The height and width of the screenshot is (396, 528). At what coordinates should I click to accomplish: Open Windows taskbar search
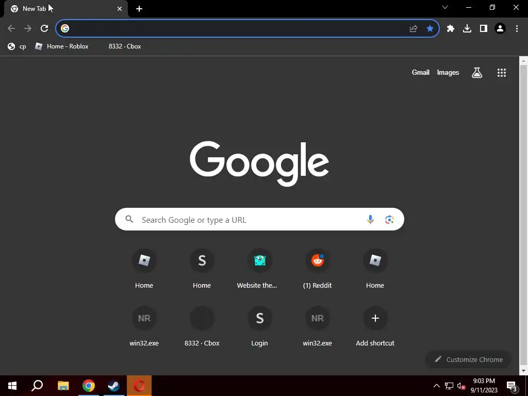[37, 386]
